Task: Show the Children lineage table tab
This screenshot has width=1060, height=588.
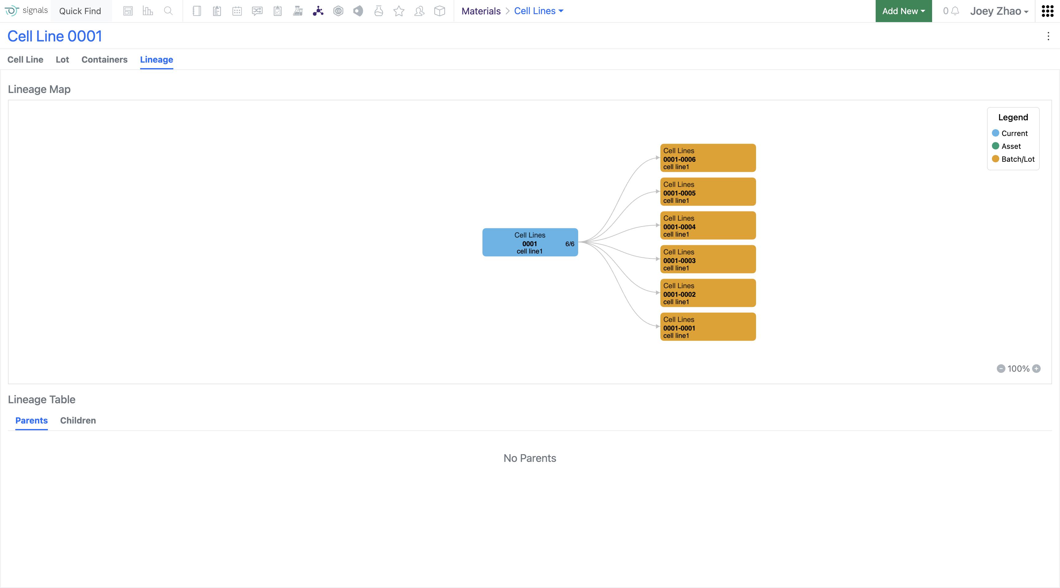Action: [x=78, y=420]
